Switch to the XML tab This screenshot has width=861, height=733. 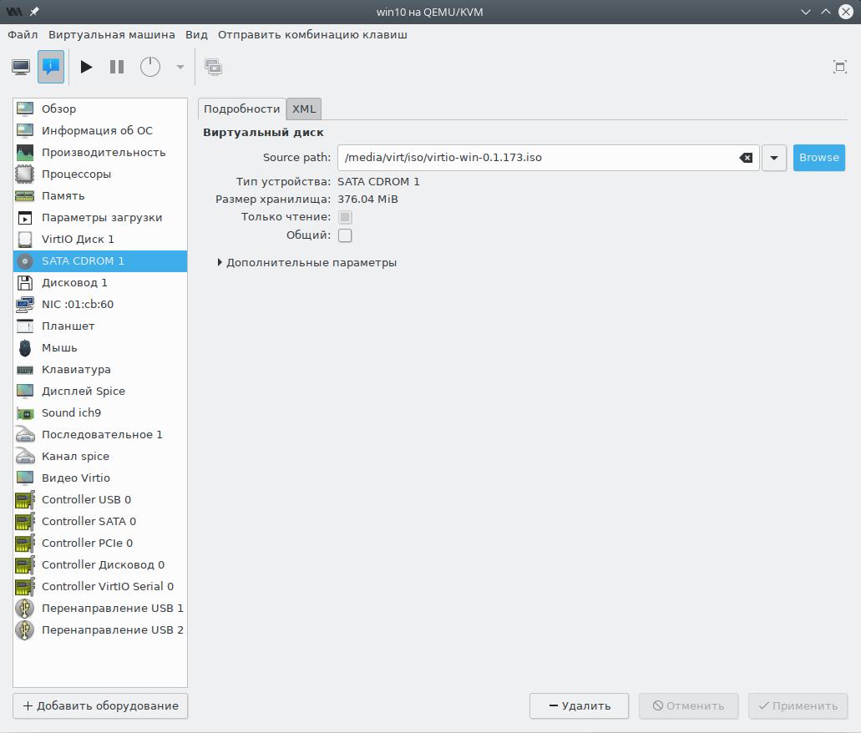pyautogui.click(x=304, y=109)
